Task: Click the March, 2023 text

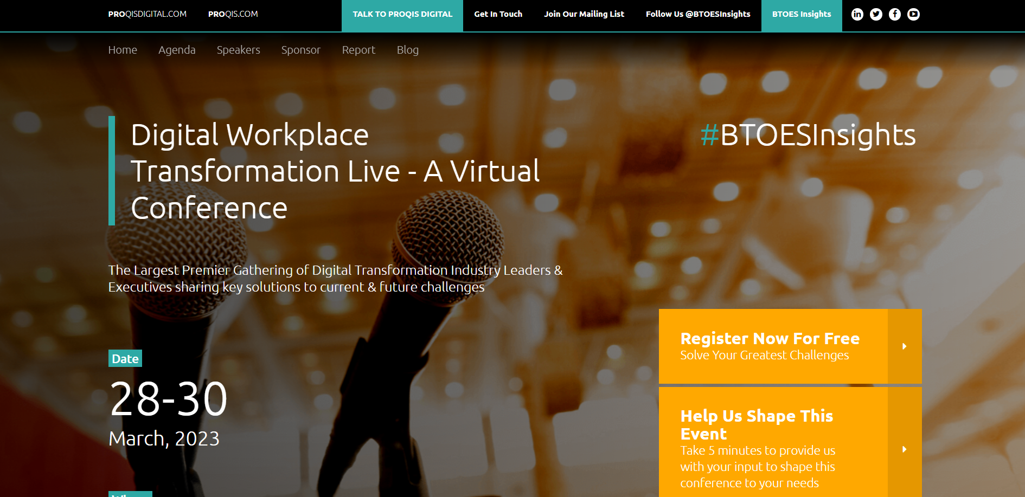Action: coord(164,438)
